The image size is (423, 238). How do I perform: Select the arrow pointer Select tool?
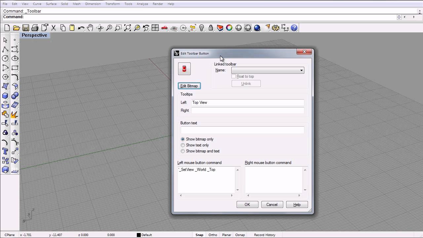point(5,40)
